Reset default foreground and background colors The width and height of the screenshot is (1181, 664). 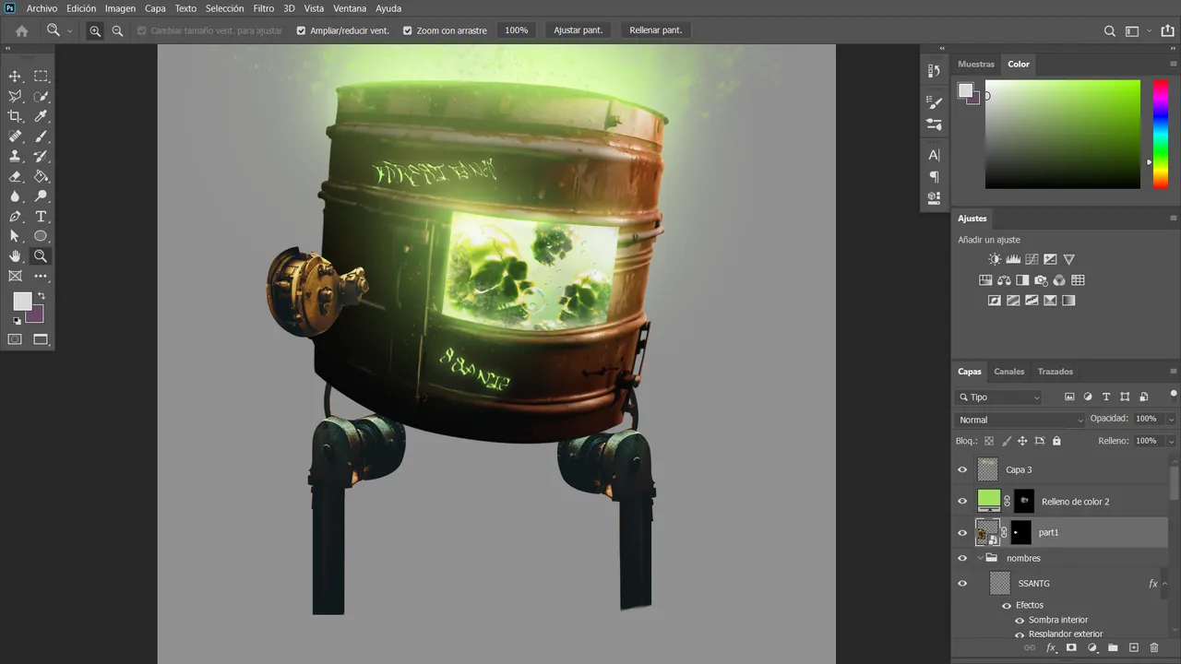[17, 321]
